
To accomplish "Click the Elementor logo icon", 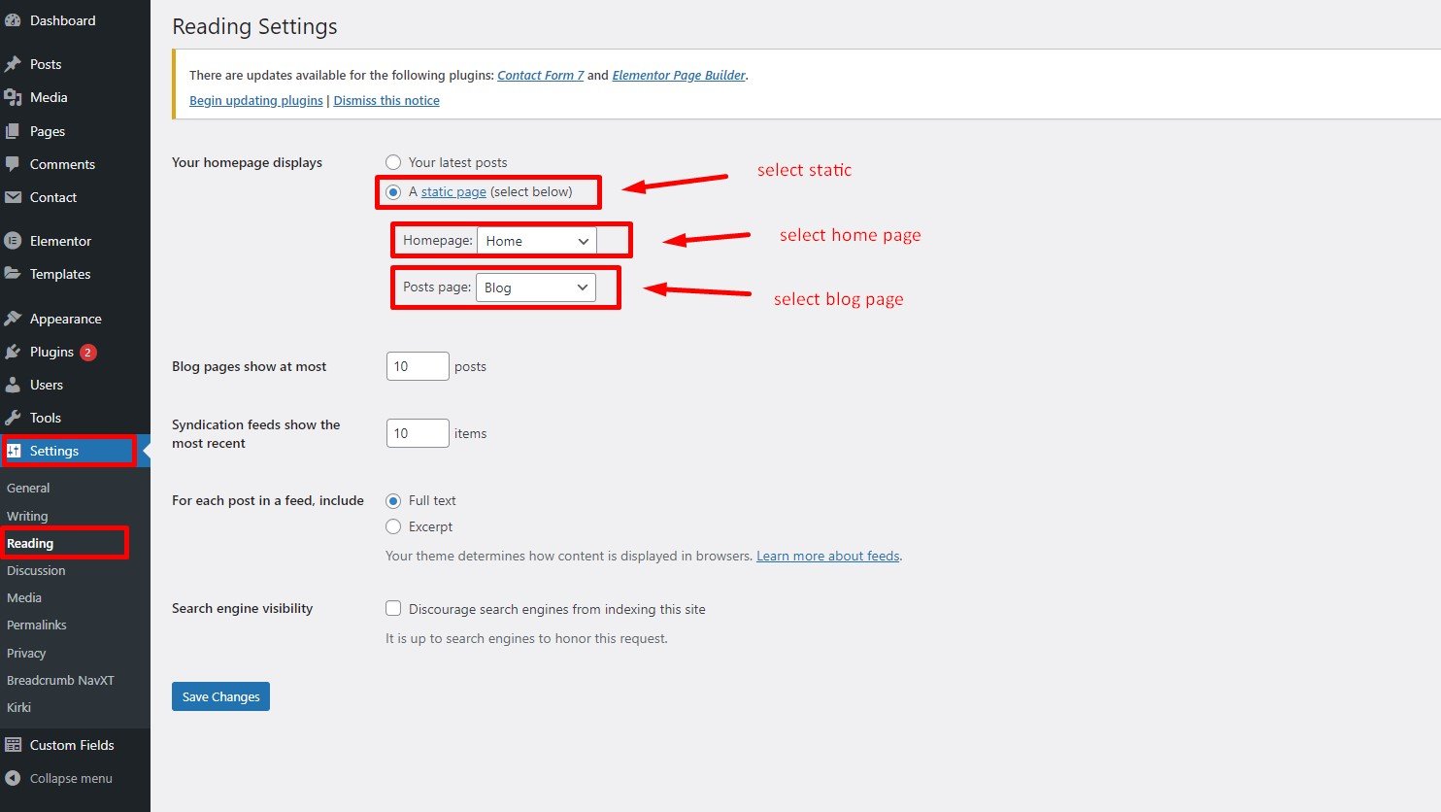I will pos(13,241).
